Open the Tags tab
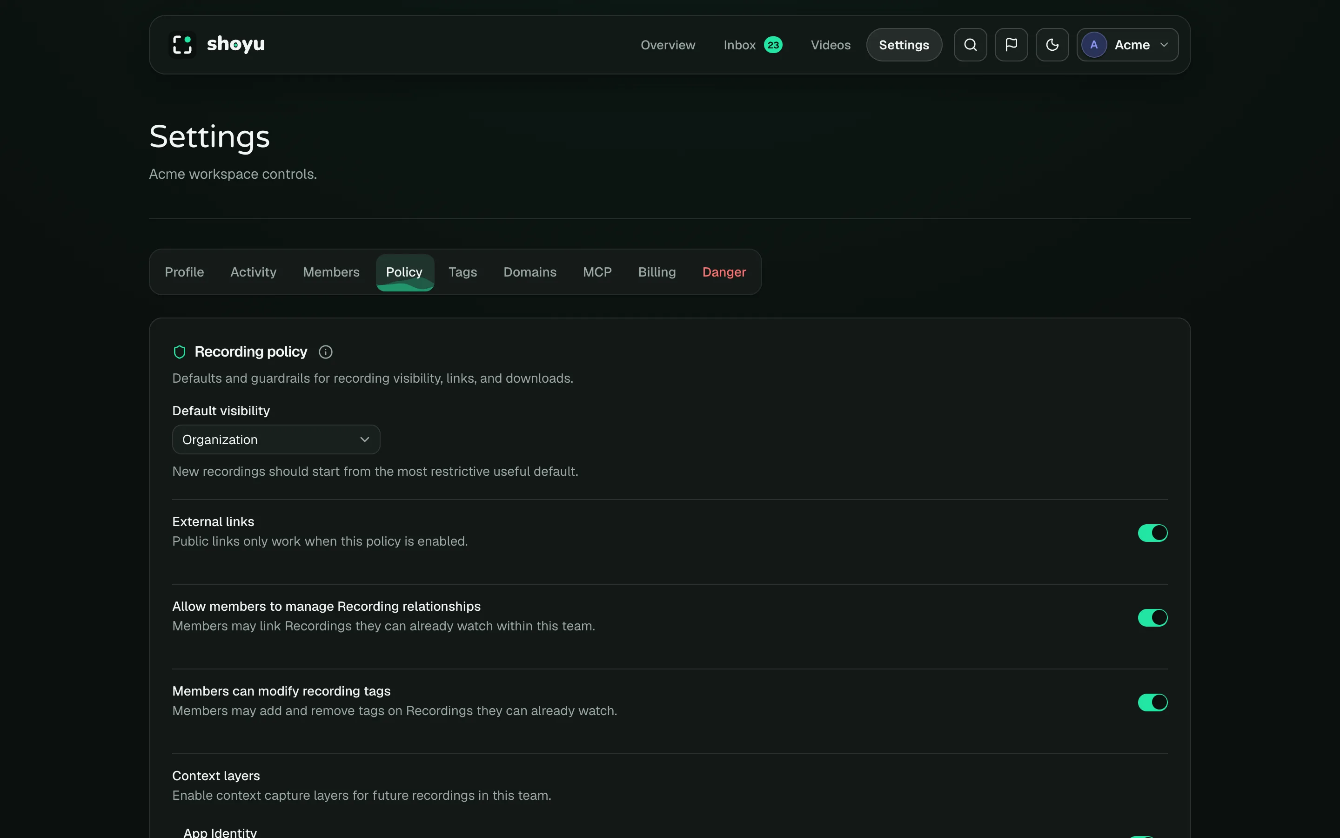Image resolution: width=1340 pixels, height=838 pixels. [462, 272]
